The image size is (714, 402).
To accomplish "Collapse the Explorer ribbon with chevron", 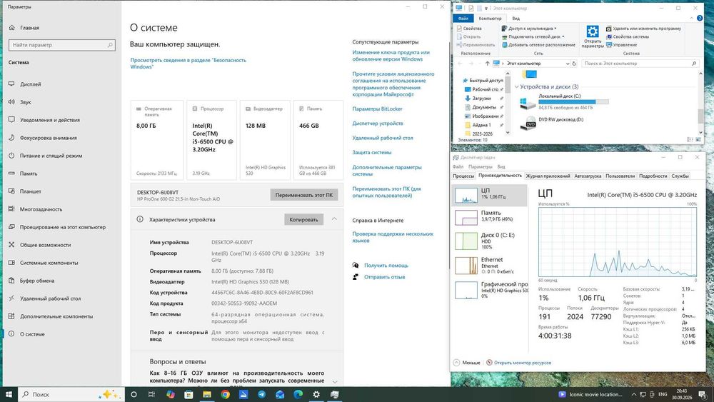I will pyautogui.click(x=692, y=19).
